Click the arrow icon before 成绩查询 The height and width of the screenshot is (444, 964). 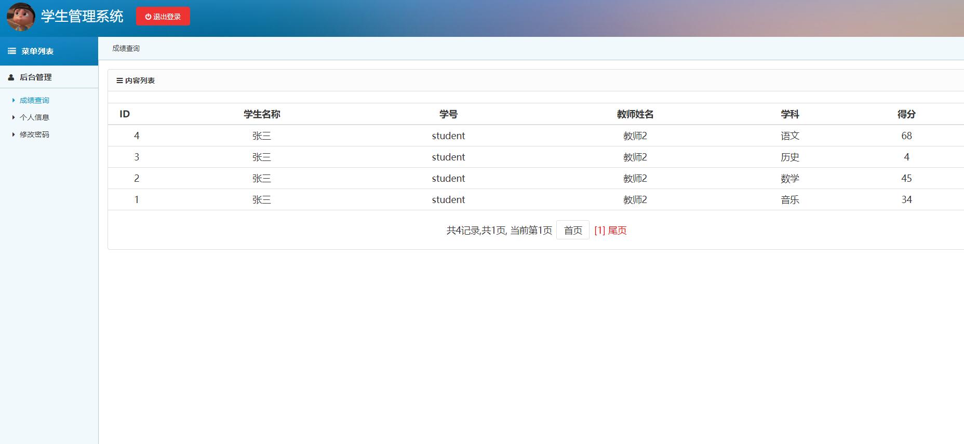click(x=14, y=101)
